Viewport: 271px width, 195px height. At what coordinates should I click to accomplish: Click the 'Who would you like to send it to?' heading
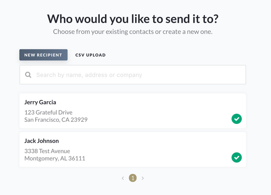click(133, 19)
